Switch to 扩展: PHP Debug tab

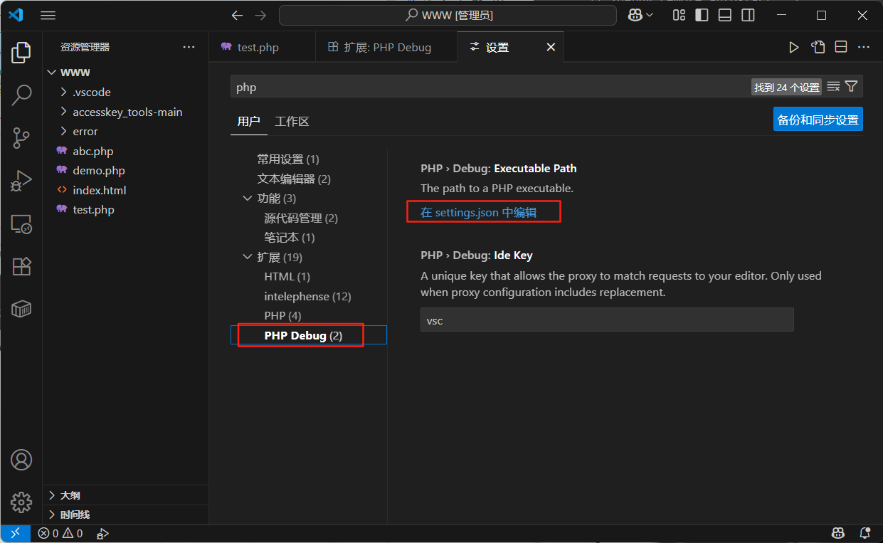tap(386, 48)
